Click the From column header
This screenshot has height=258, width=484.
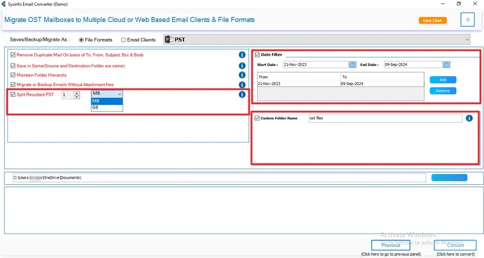coord(299,77)
